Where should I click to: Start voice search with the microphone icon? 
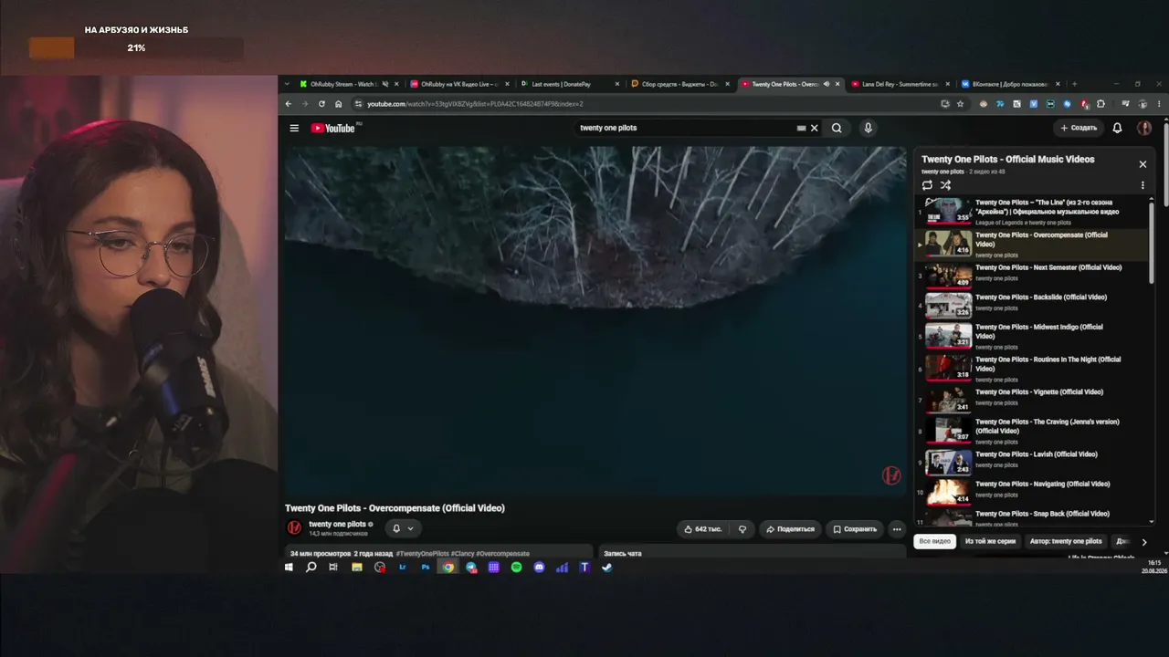868,128
